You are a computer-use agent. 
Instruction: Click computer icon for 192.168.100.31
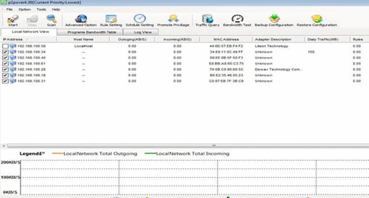(13, 81)
